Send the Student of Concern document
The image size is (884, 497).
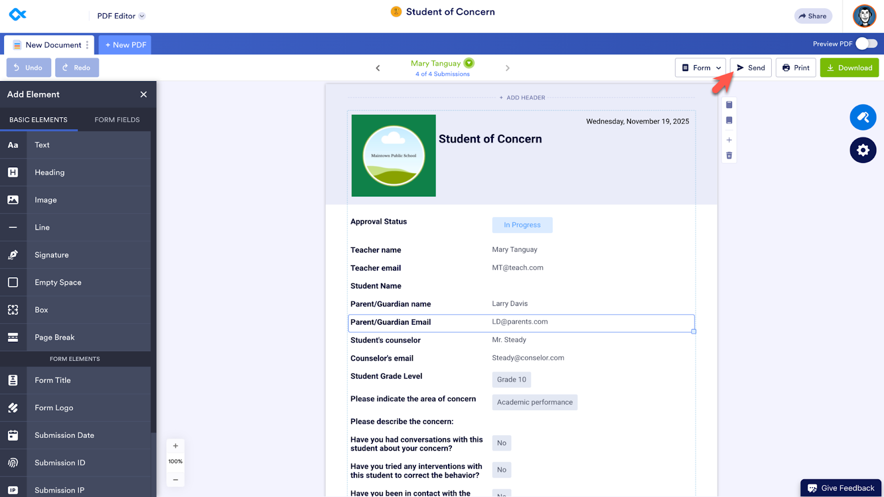pos(750,67)
